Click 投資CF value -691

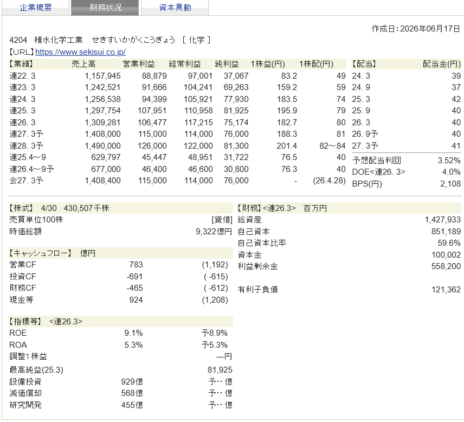(x=134, y=277)
